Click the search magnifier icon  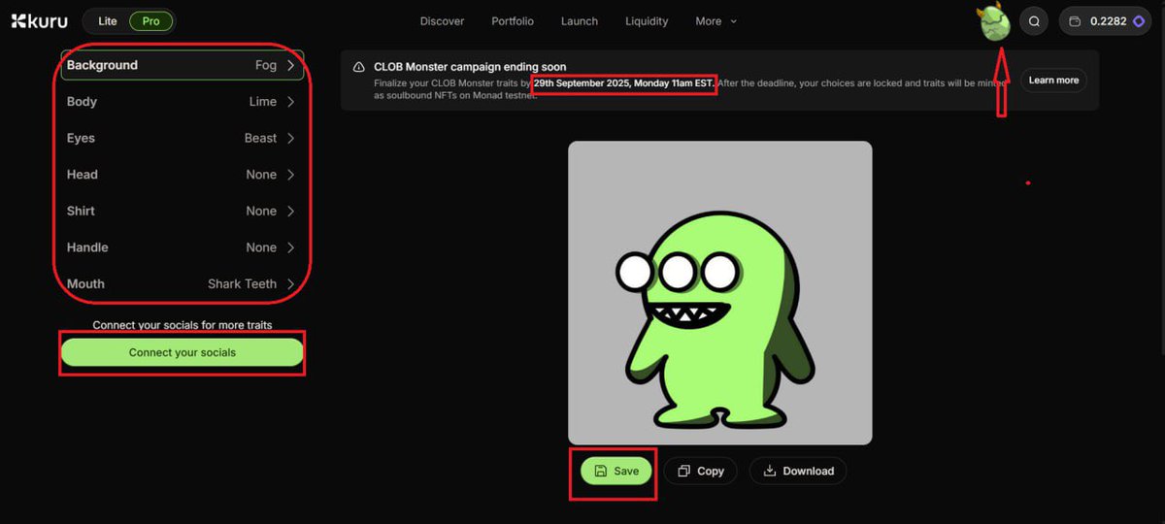pyautogui.click(x=1034, y=21)
